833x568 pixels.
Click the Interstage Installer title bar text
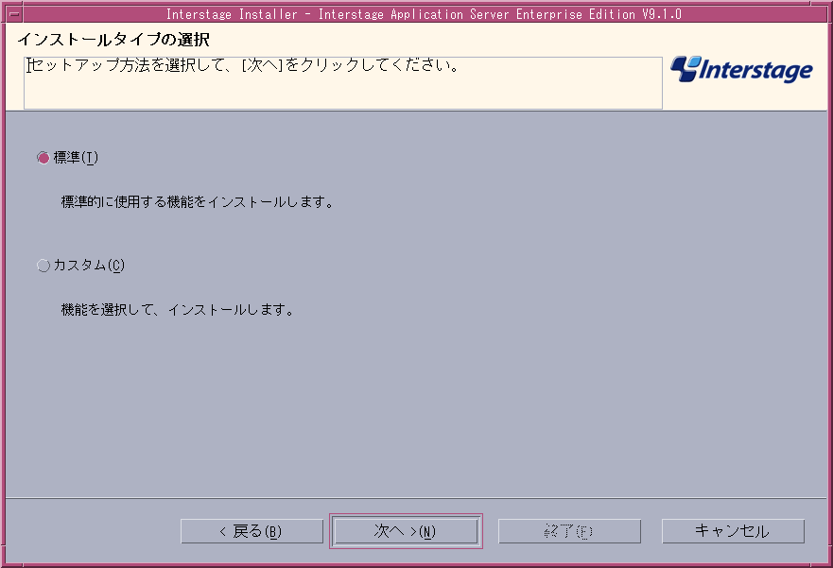[x=424, y=14]
